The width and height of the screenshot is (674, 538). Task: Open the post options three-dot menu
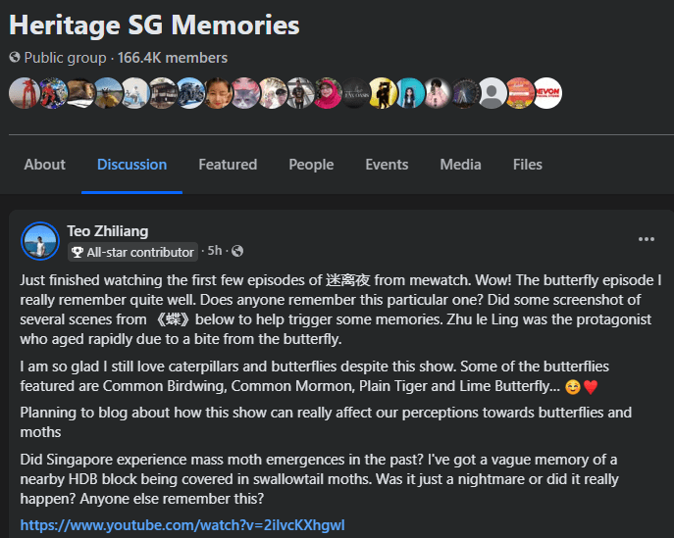pyautogui.click(x=646, y=239)
